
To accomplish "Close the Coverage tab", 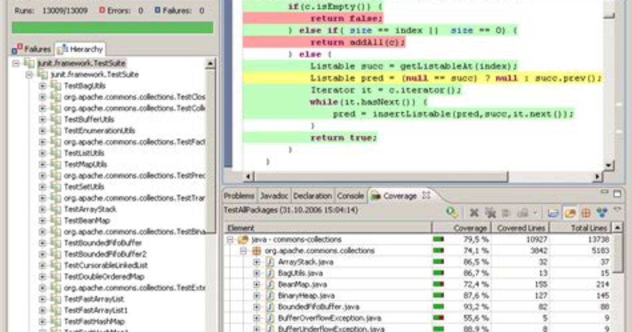I will pyautogui.click(x=426, y=196).
